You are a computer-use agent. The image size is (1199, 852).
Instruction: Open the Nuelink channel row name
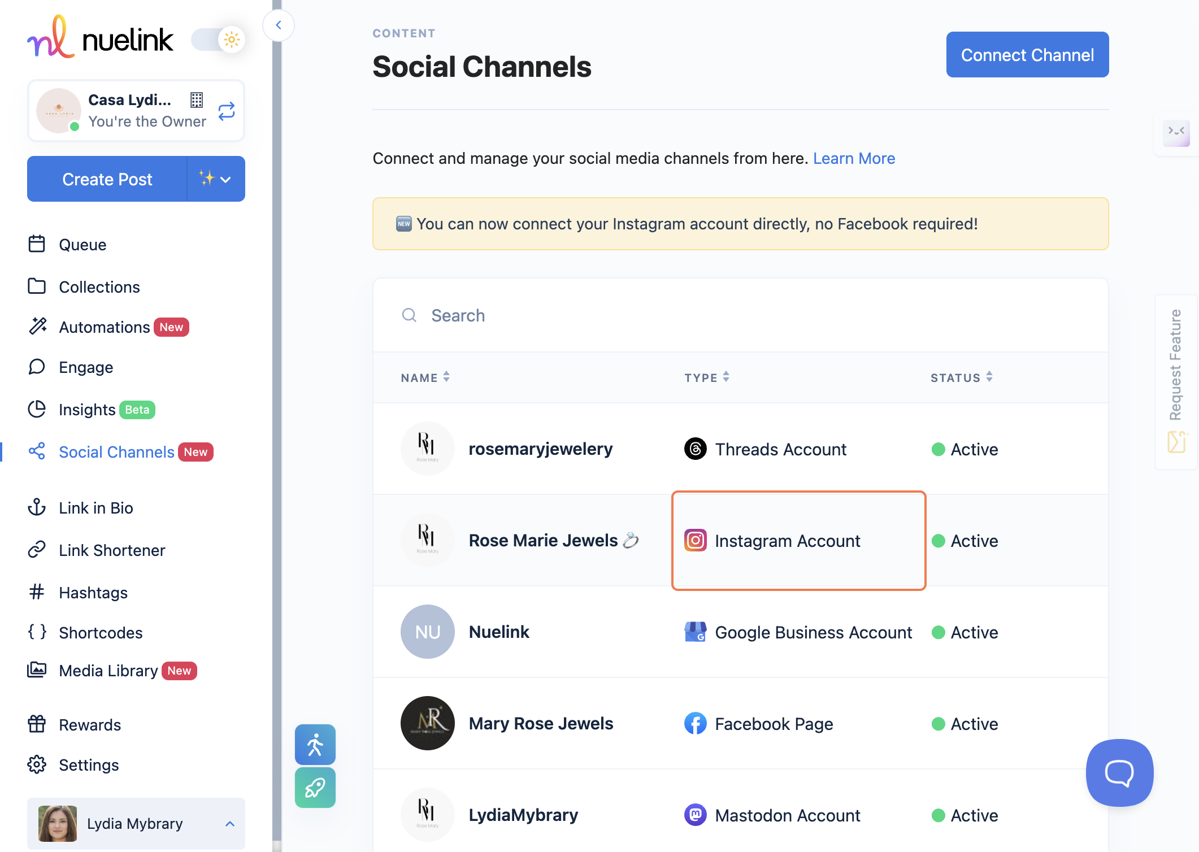pyautogui.click(x=499, y=632)
